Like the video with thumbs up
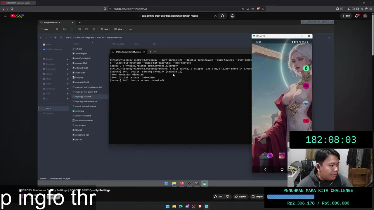The height and width of the screenshot is (210, 374). (x=218, y=197)
